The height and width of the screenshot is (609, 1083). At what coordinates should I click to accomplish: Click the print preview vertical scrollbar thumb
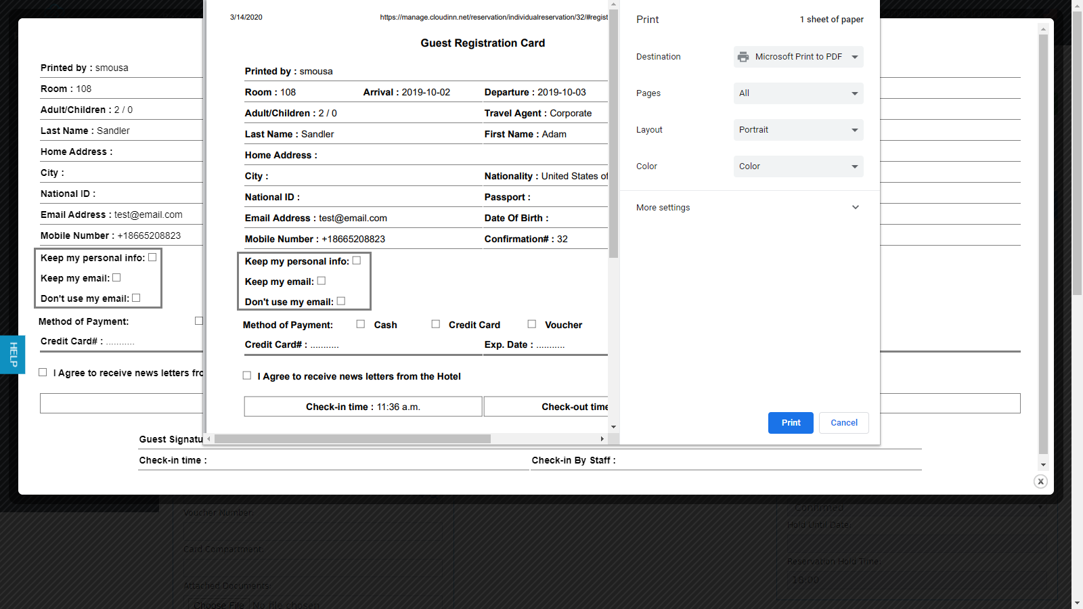pos(613,133)
